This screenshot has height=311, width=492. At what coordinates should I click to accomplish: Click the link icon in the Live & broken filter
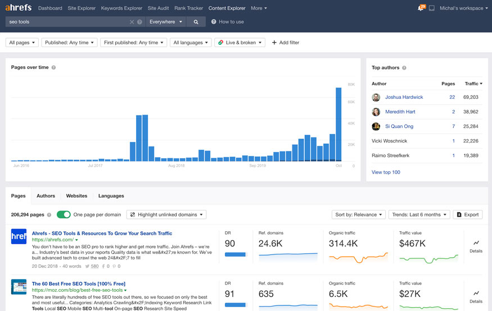tap(220, 42)
